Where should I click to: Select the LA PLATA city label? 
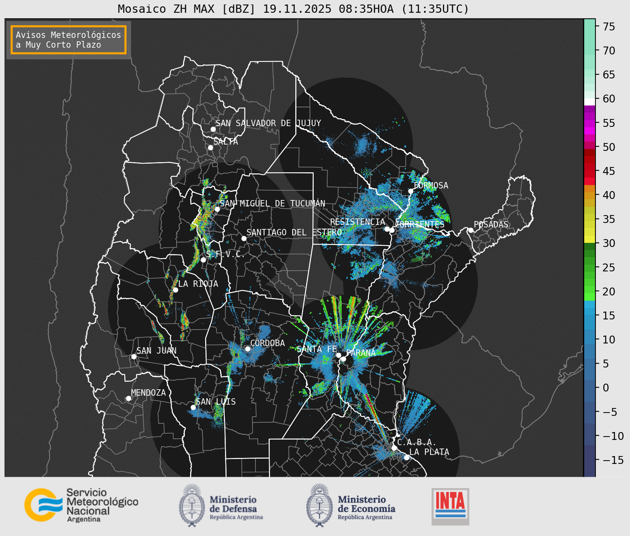pos(429,452)
